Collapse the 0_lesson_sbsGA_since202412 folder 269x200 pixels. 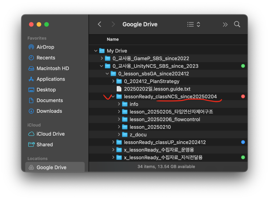[107, 73]
